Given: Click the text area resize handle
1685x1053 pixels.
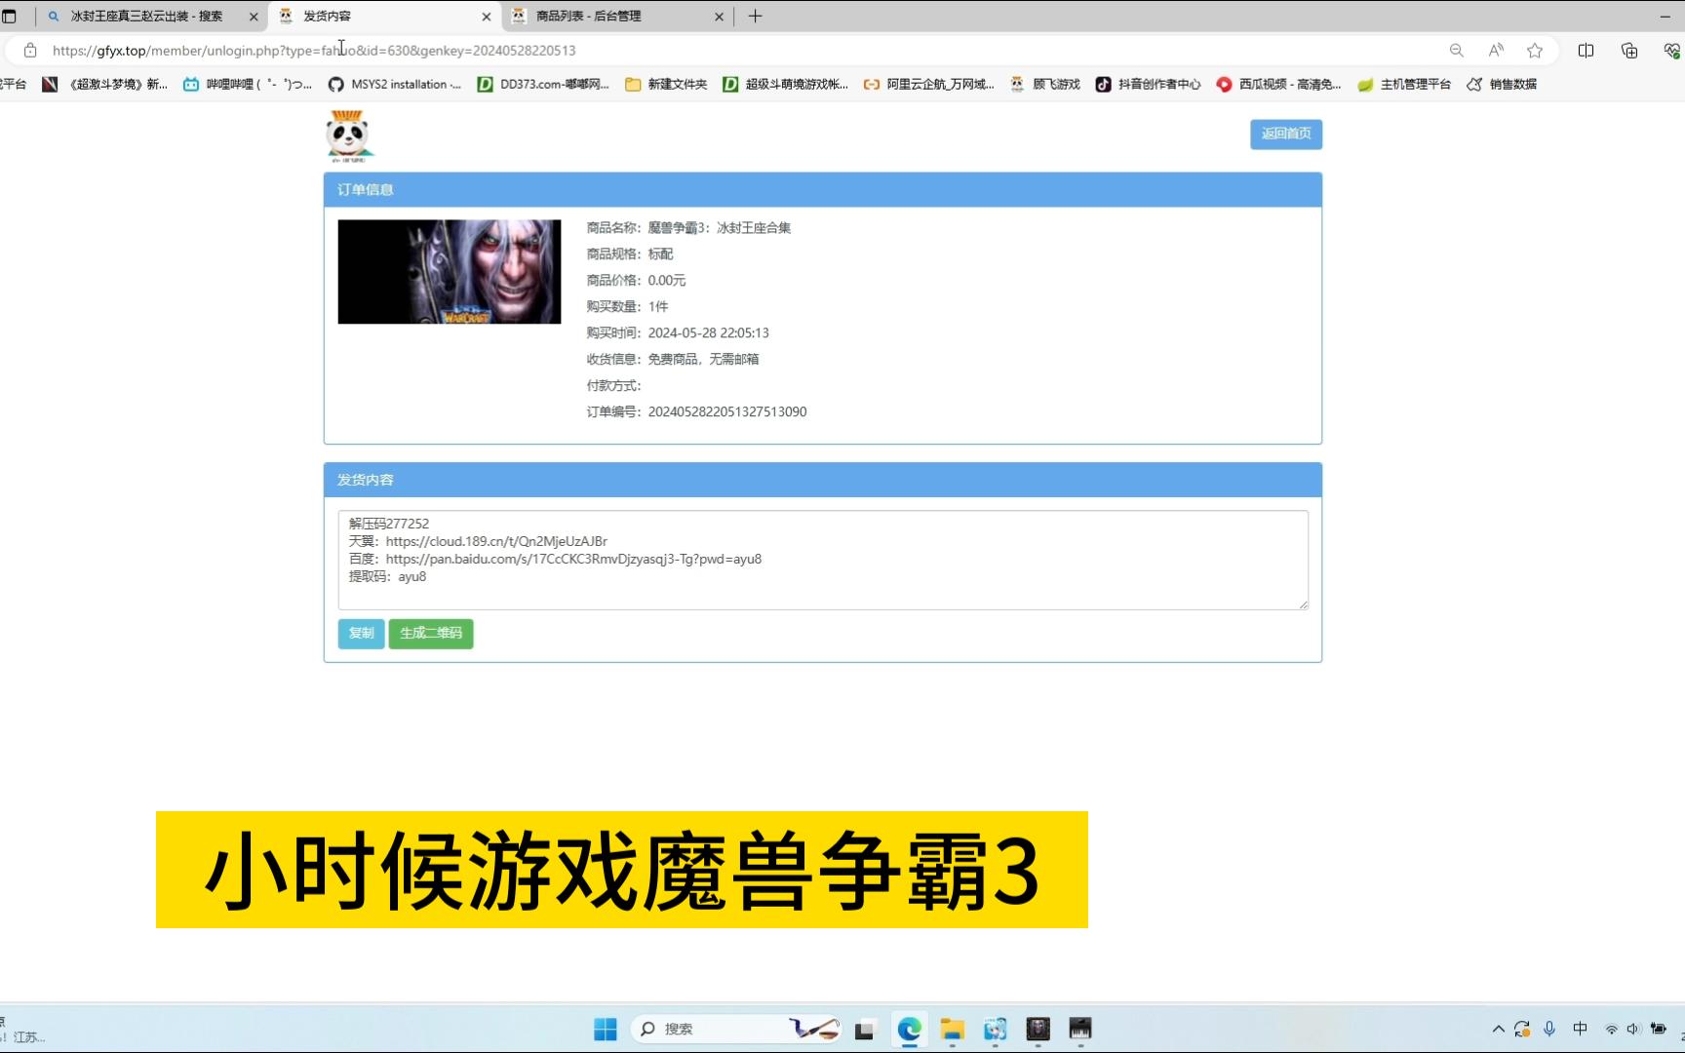Looking at the screenshot, I should 1304,604.
